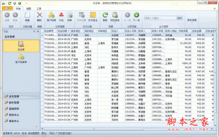The width and height of the screenshot is (219, 137).
Task: Click the 打开对象 icon
Action: 82,15
